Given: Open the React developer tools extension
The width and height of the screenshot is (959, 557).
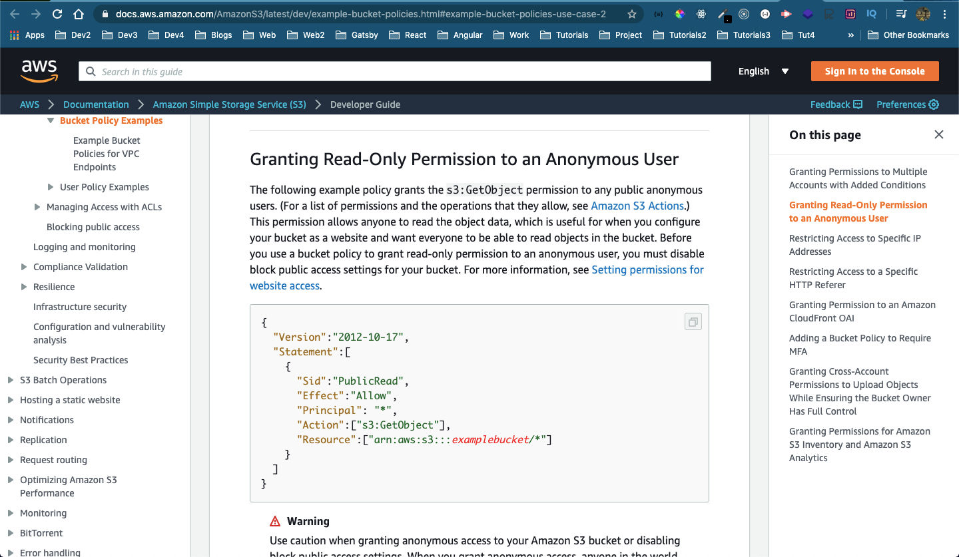Looking at the screenshot, I should [701, 14].
